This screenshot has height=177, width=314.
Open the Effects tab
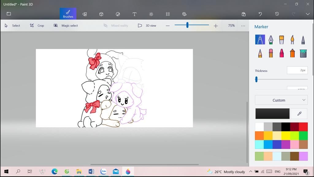point(151,14)
